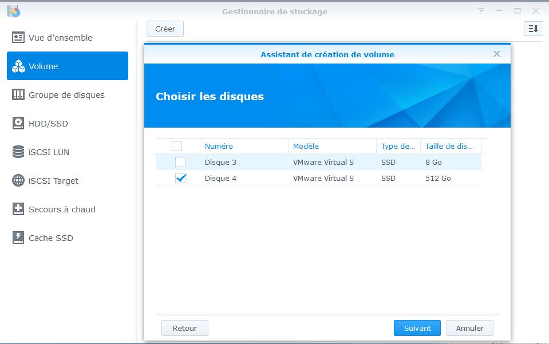549x344 pixels.
Task: Click the Groupe de disques icon
Action: tap(18, 94)
